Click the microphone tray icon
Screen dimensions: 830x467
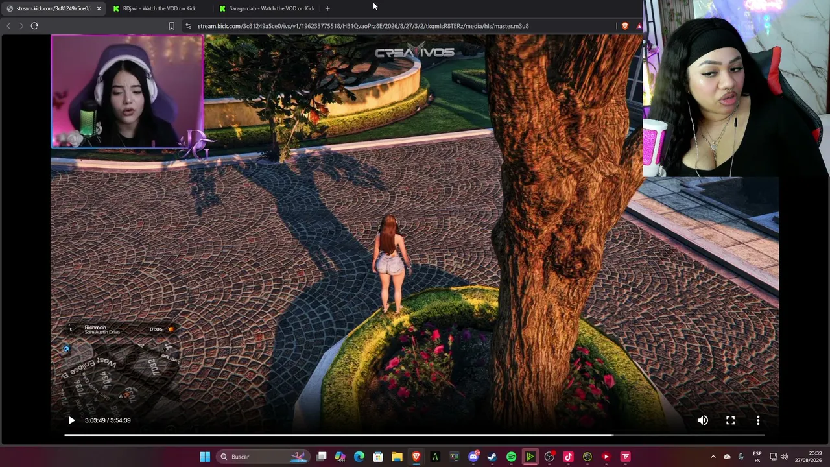[741, 457]
